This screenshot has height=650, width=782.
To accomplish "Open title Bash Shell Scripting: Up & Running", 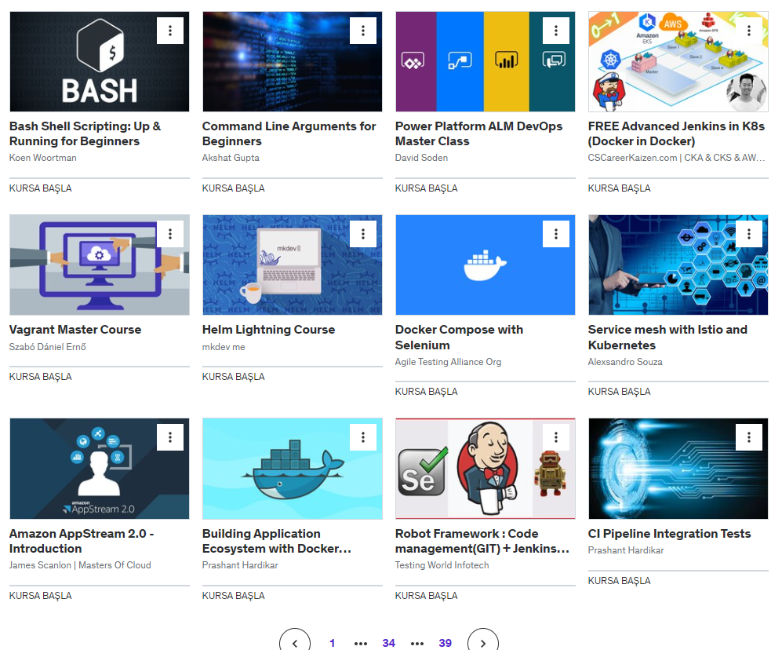I will tap(85, 133).
